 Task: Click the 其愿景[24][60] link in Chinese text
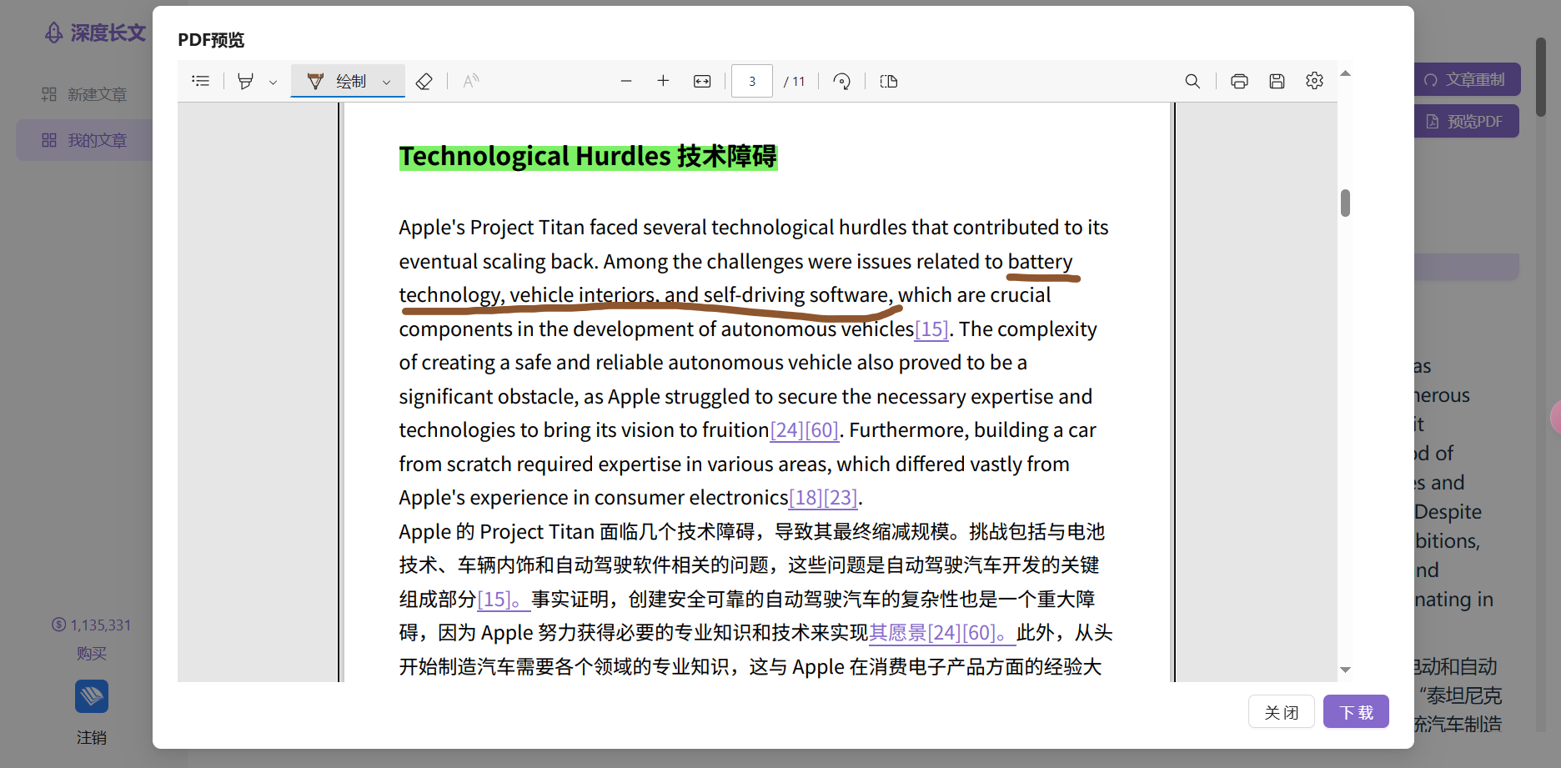click(942, 633)
